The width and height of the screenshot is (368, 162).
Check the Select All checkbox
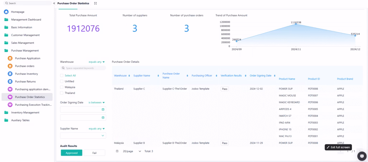tap(62, 76)
